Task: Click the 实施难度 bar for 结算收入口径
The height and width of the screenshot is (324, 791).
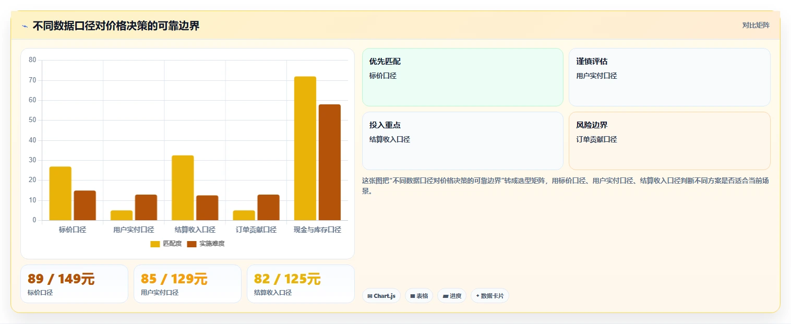Action: click(207, 208)
